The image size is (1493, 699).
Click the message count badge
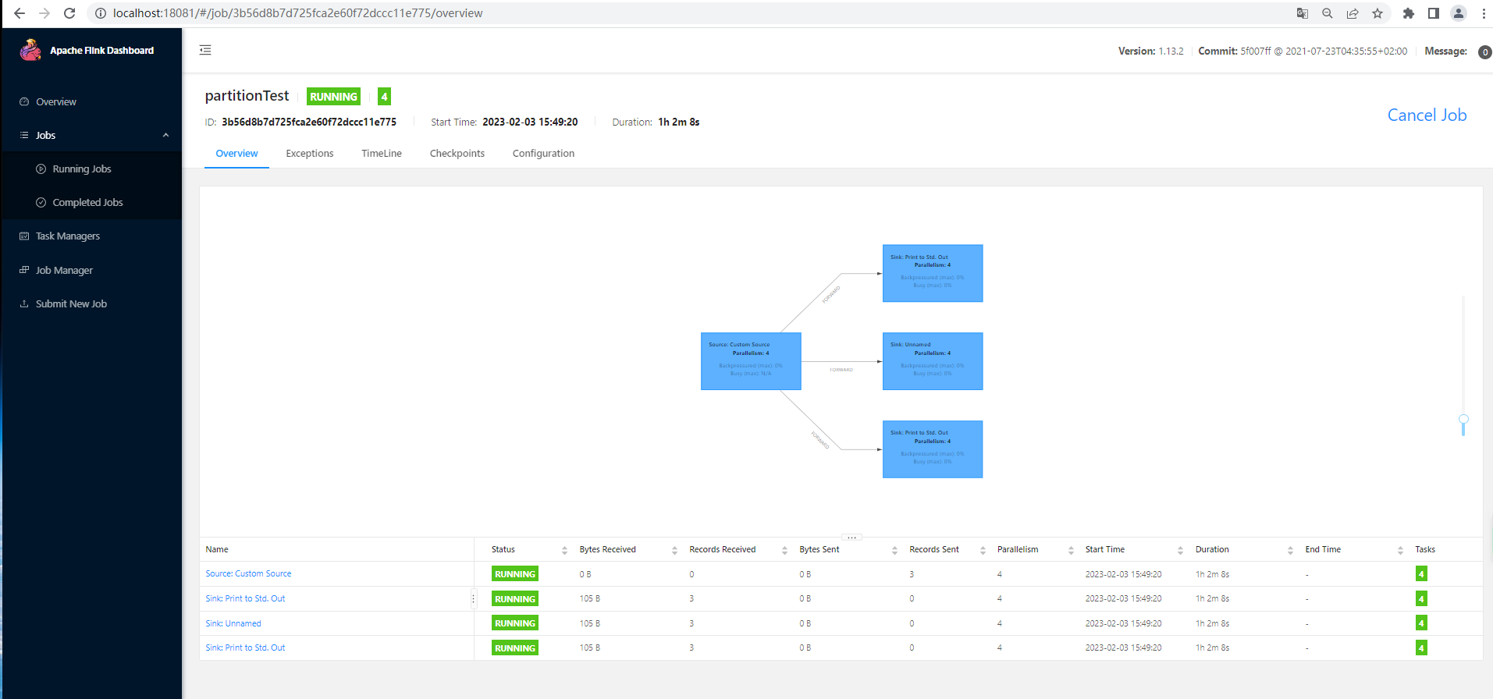(1484, 52)
